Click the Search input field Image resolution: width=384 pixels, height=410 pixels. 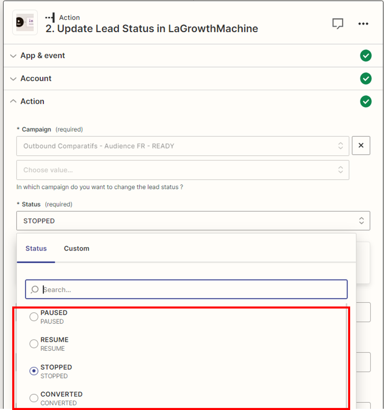[192, 289]
